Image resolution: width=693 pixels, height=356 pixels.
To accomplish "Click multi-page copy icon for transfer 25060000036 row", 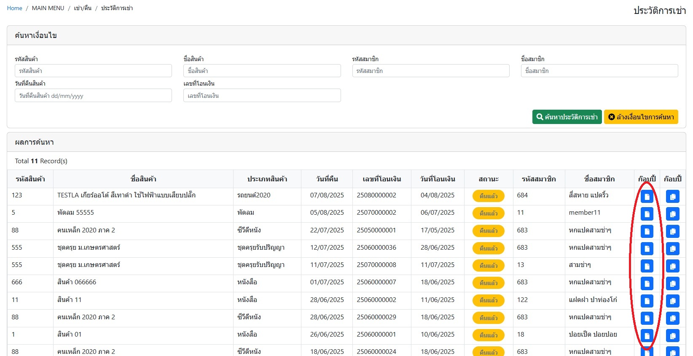I will click(x=672, y=248).
